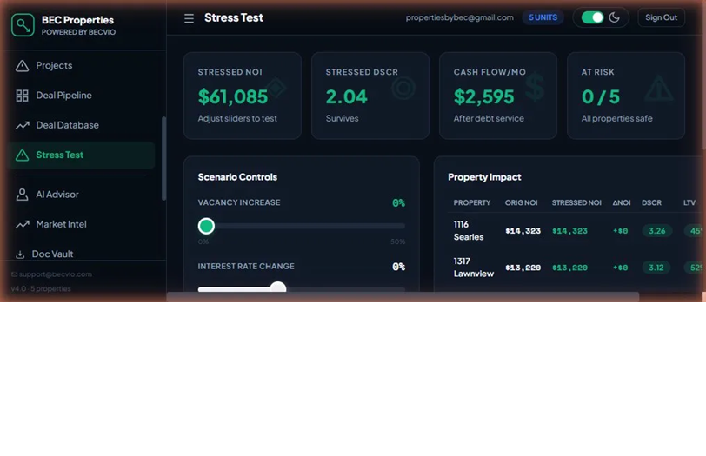The width and height of the screenshot is (706, 456).
Task: Click the v4.0 · 5 properties version text
Action: click(41, 288)
